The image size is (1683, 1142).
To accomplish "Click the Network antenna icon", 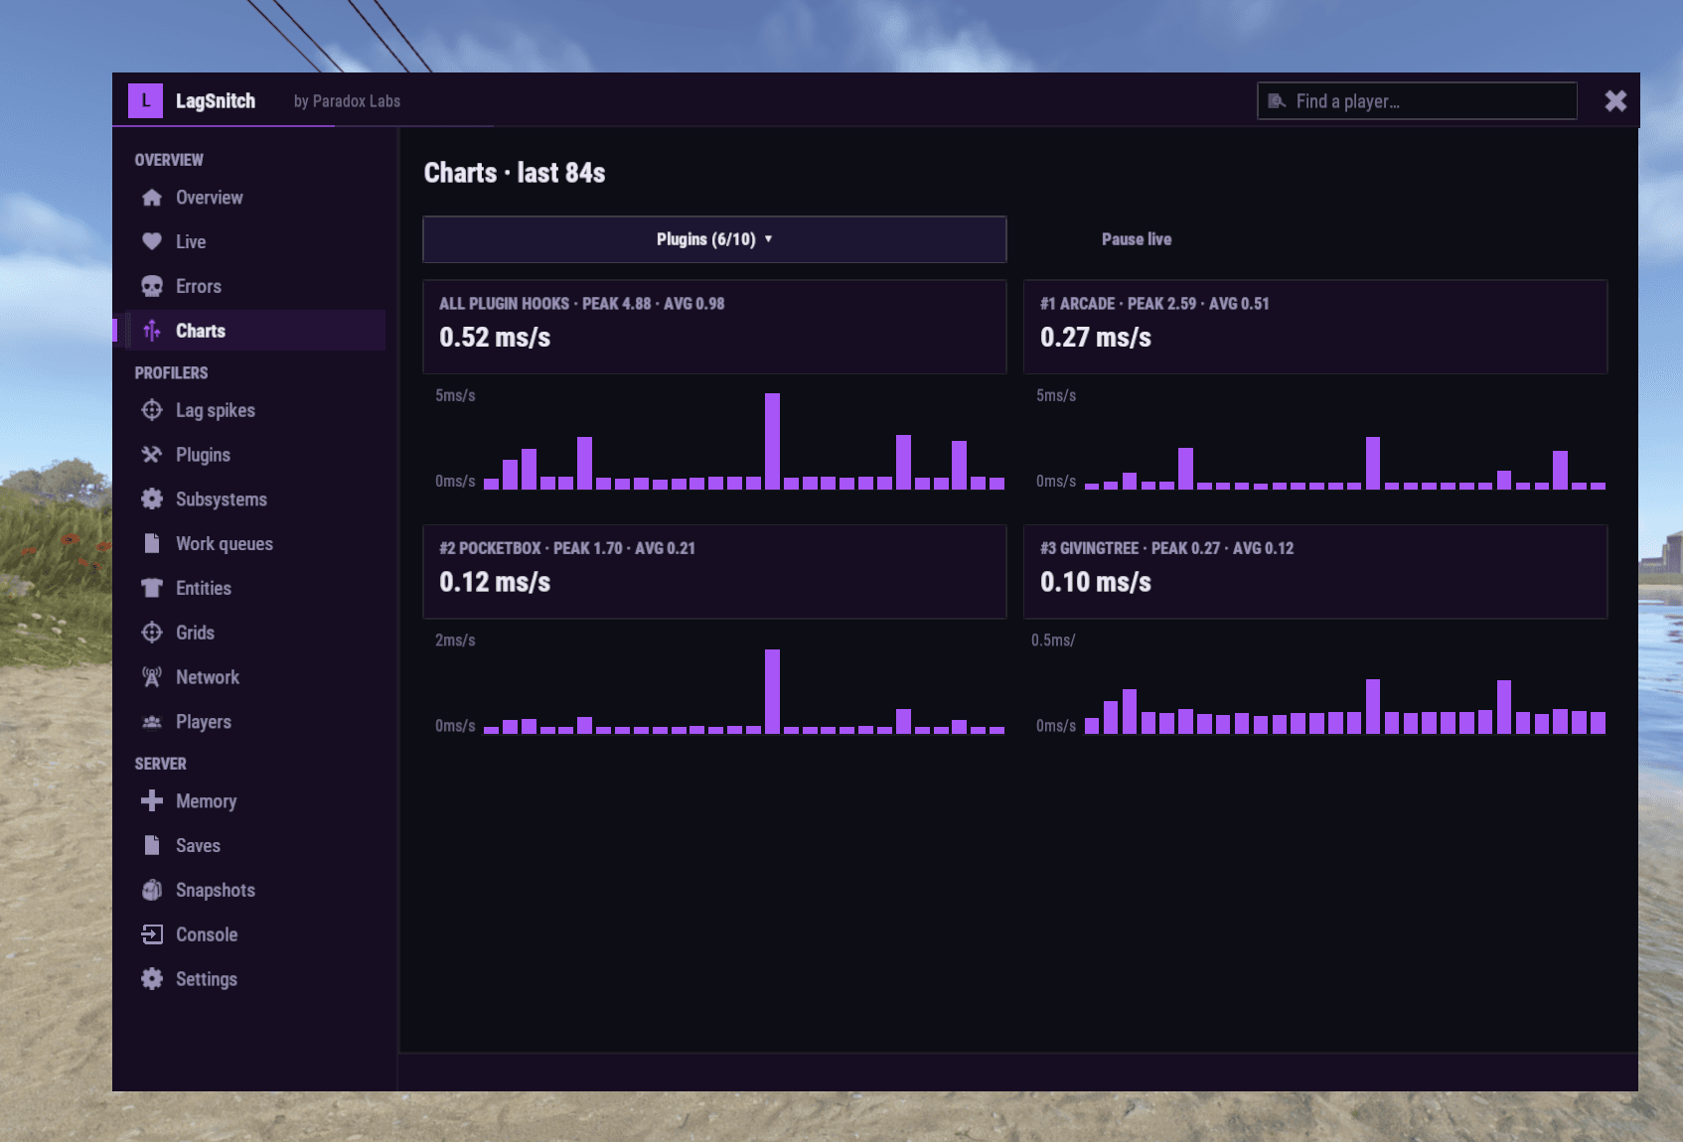I will tap(152, 677).
